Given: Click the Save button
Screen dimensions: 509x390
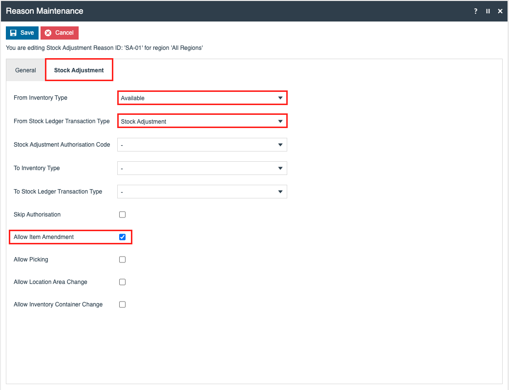Looking at the screenshot, I should coord(22,33).
